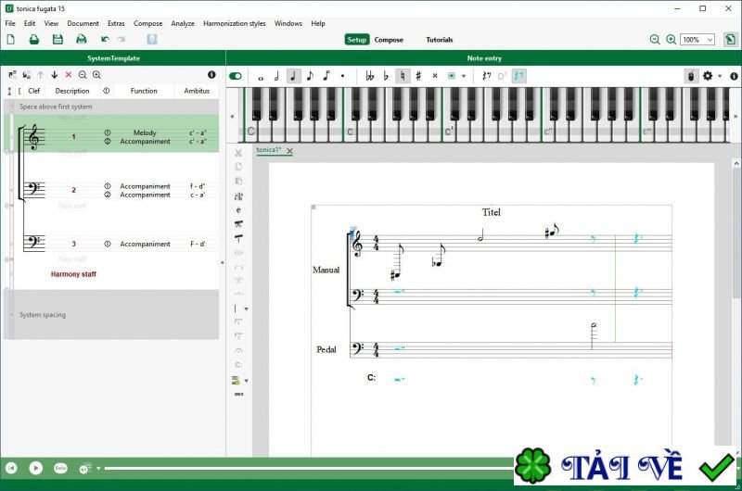The width and height of the screenshot is (742, 491).
Task: Play the score
Action: point(35,468)
